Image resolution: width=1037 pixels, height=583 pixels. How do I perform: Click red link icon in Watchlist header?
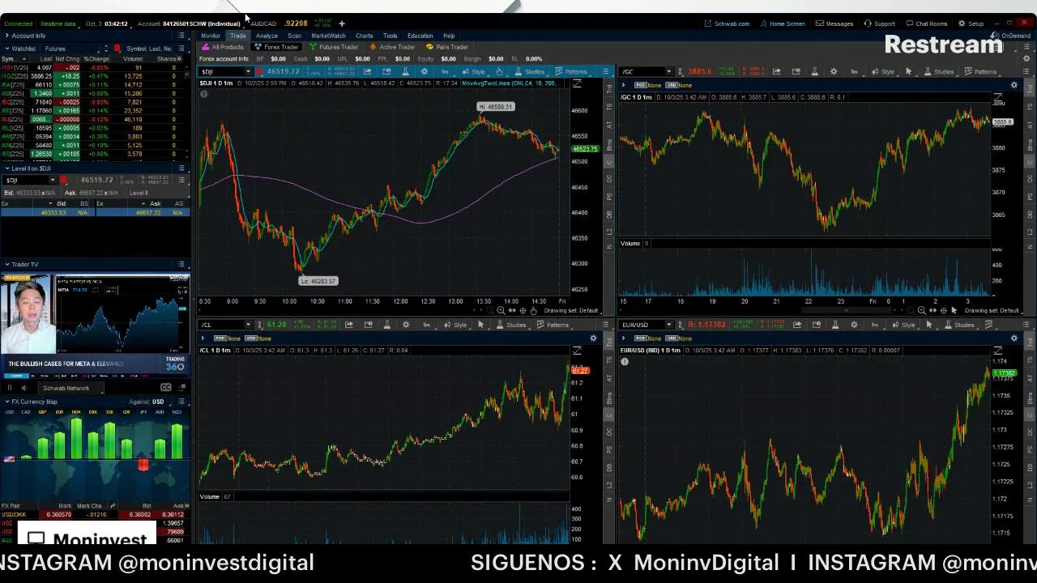tap(117, 49)
